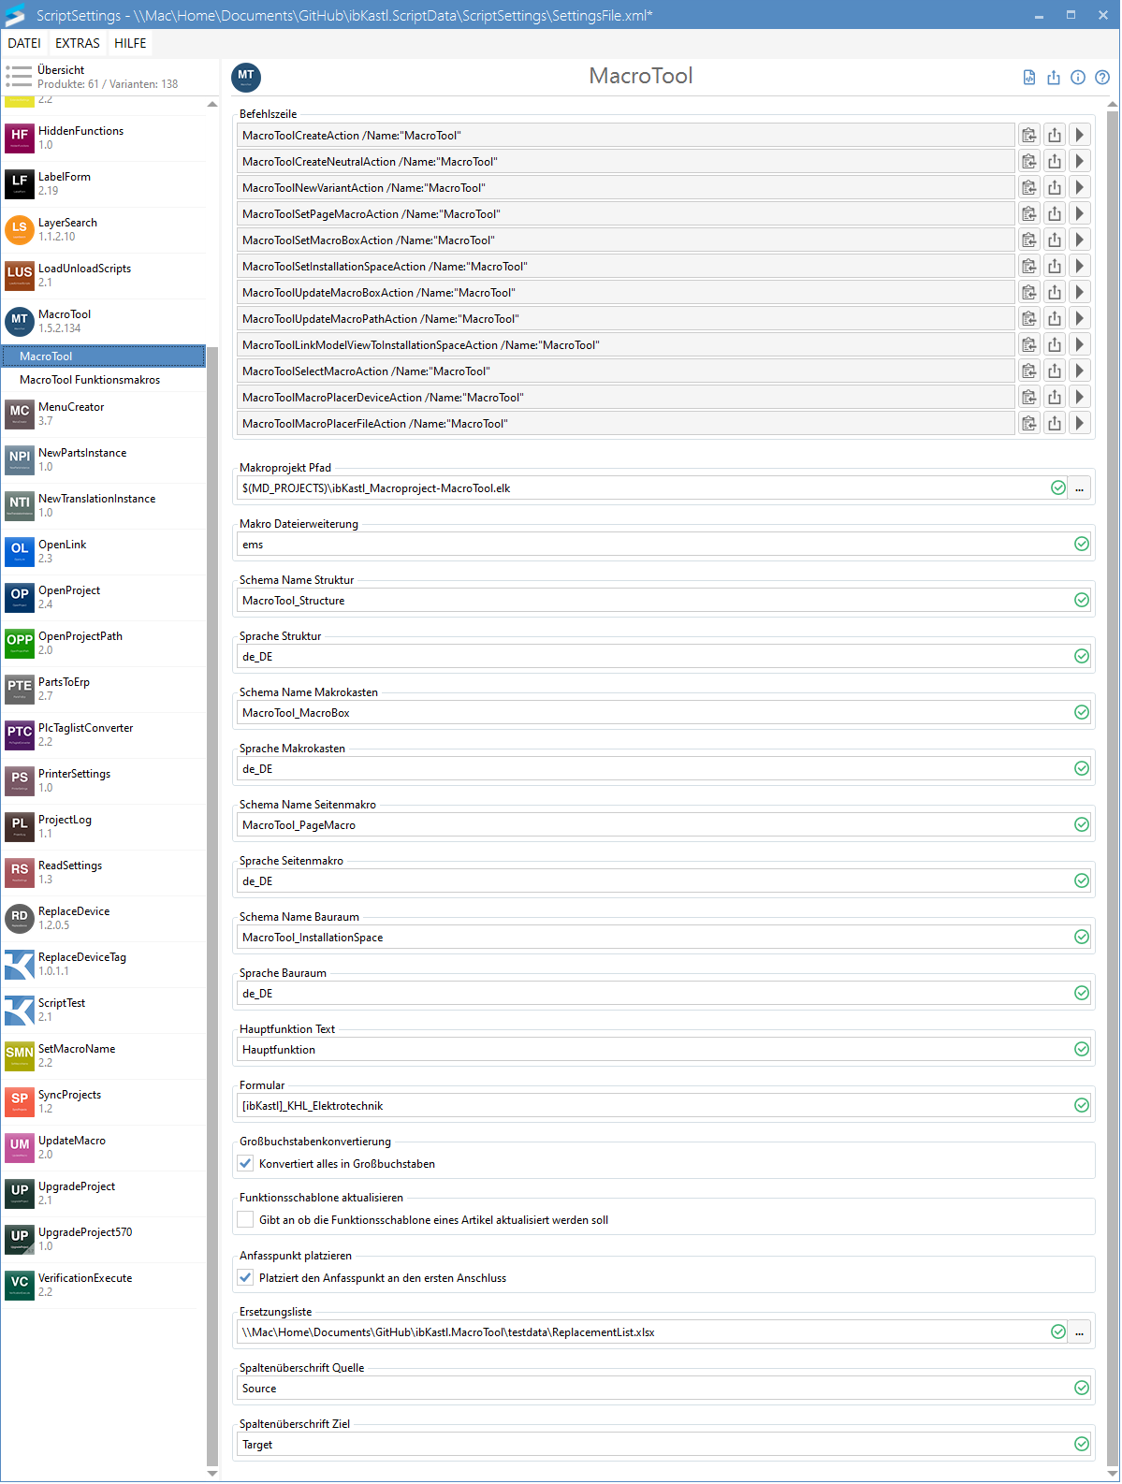Select the SetMacroName SMN icon
This screenshot has width=1122, height=1484.
click(x=20, y=1056)
